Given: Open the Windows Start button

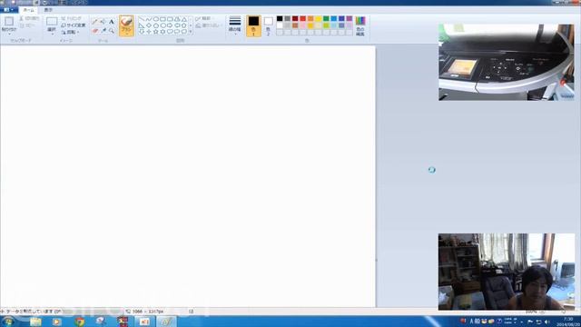Looking at the screenshot, I should (8, 322).
